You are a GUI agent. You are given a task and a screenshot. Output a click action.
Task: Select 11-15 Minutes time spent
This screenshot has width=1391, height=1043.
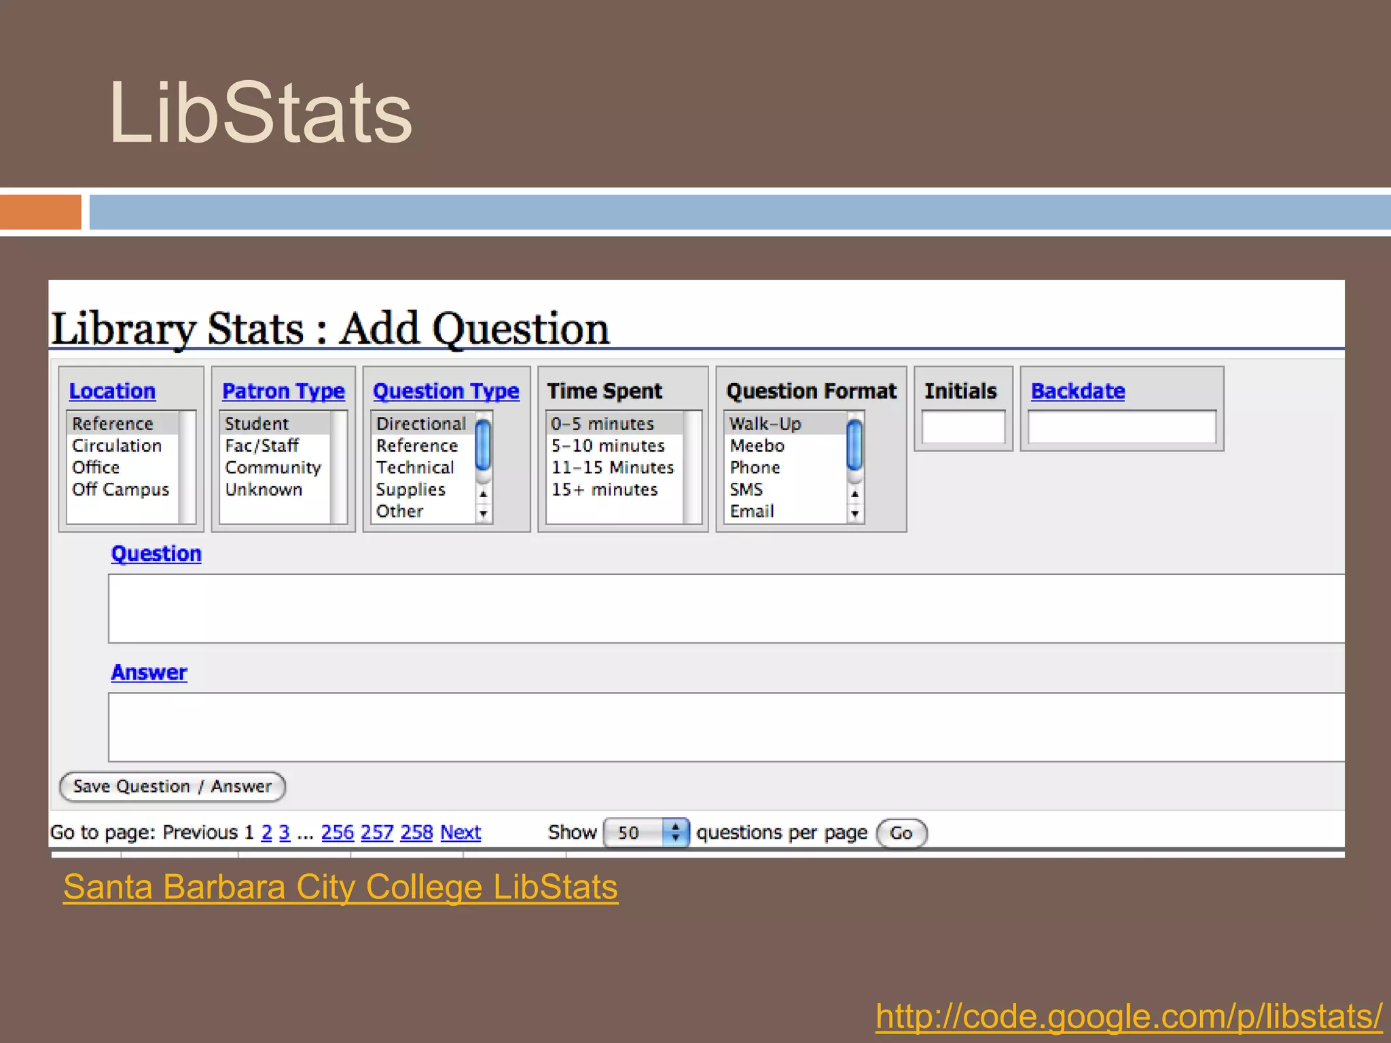(615, 467)
